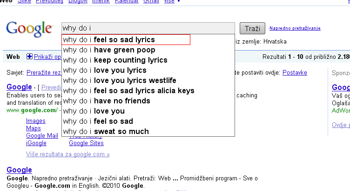Click the Postavke settings link

[x=295, y=73]
